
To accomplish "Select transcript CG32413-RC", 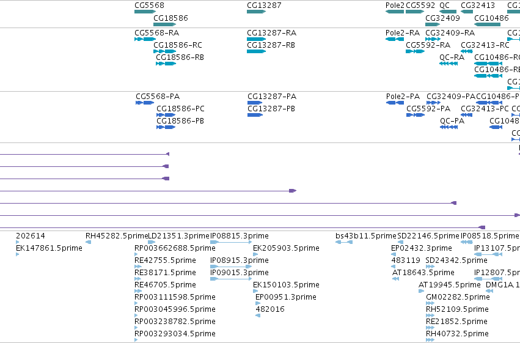I will click(485, 45).
